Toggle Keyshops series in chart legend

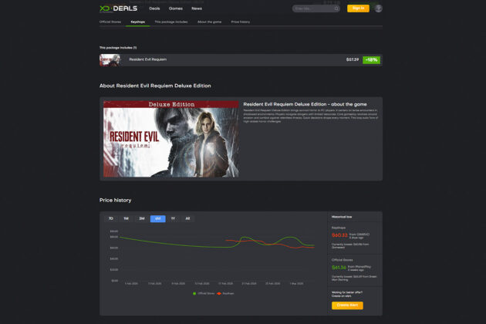(225, 293)
